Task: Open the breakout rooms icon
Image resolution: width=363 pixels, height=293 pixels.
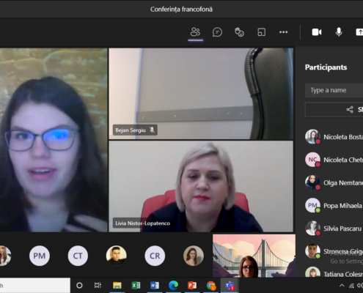Action: (x=261, y=32)
